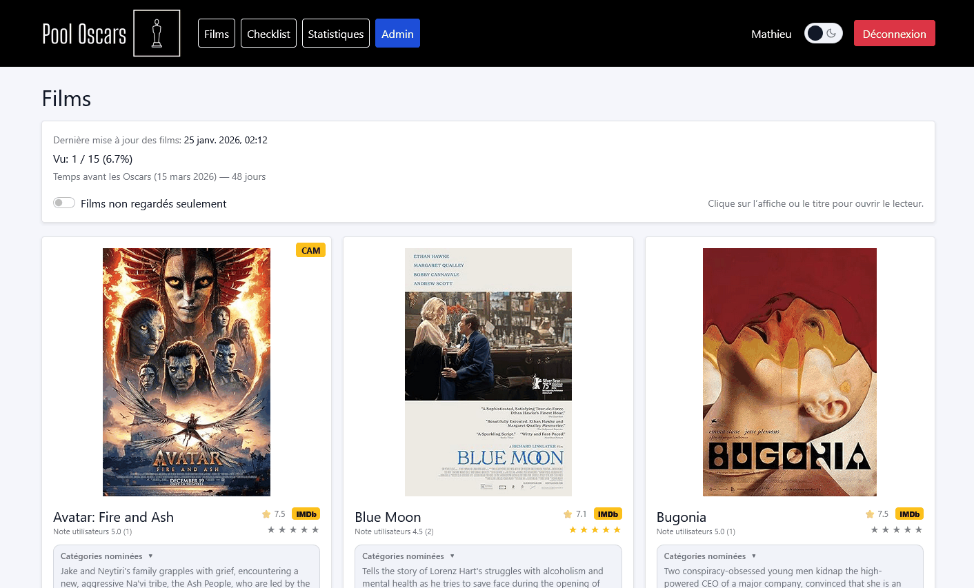The width and height of the screenshot is (974, 588).
Task: Open the Bugonia poster thumbnail
Action: point(790,372)
